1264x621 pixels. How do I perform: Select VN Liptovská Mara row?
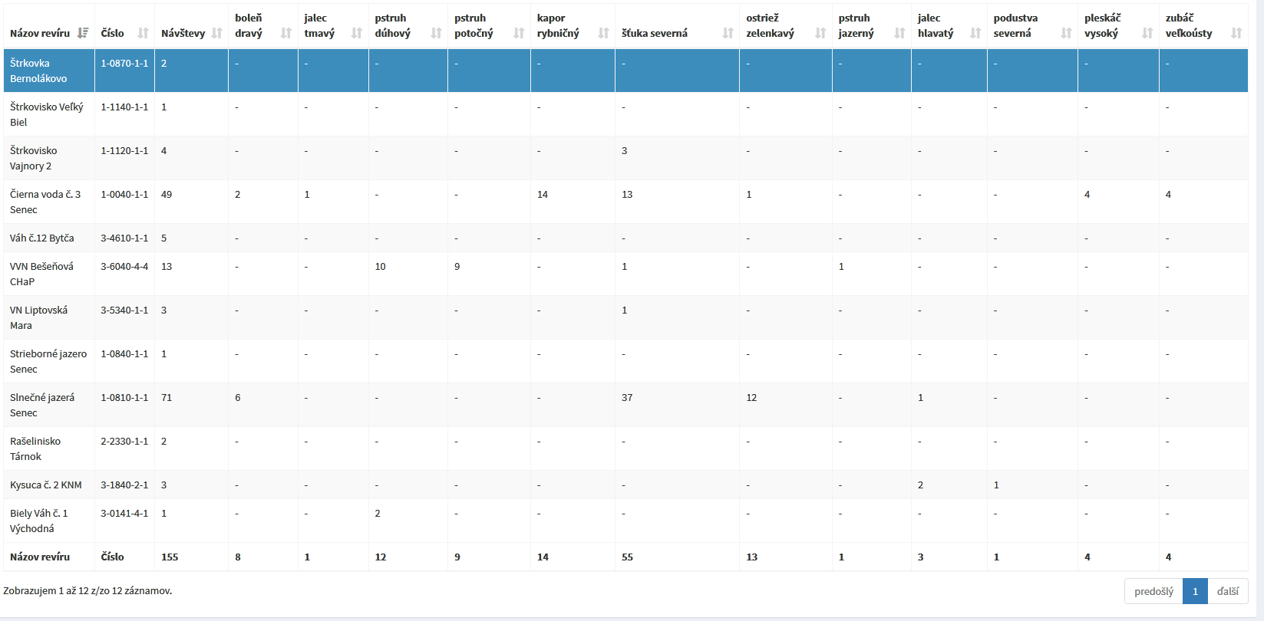625,317
